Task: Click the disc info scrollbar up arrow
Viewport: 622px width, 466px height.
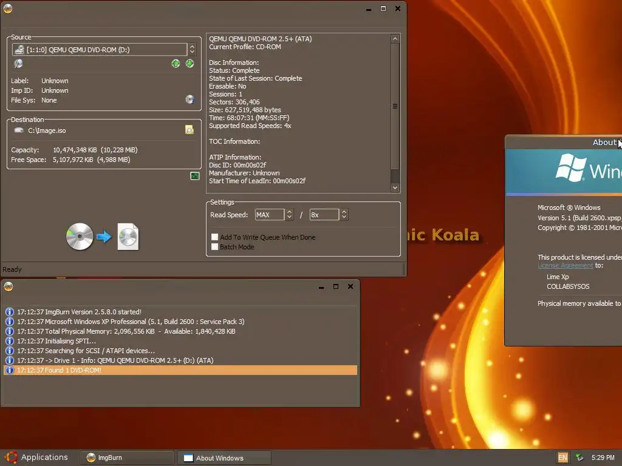Action: 395,39
